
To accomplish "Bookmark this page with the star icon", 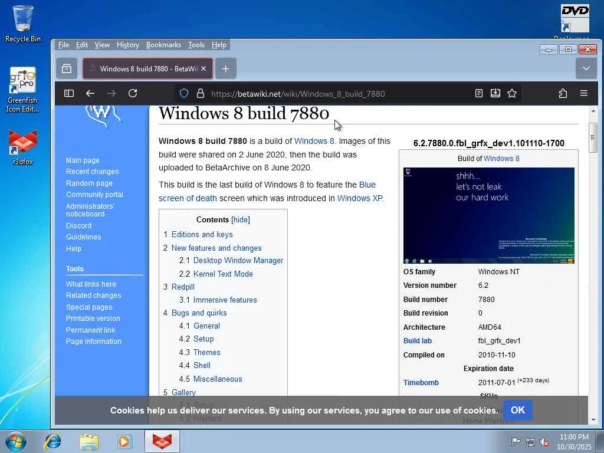I will [512, 93].
